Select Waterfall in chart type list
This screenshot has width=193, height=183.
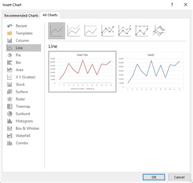[24, 136]
